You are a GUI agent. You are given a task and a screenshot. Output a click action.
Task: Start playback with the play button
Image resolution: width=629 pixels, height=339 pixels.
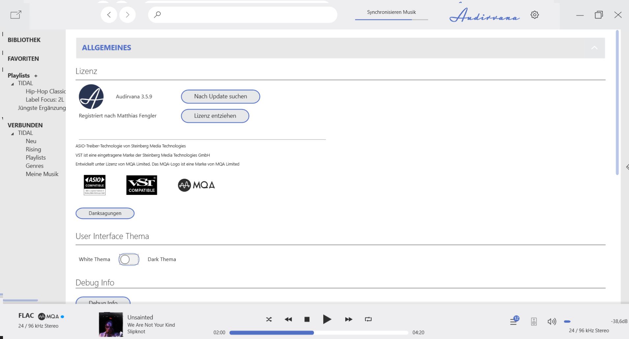click(x=327, y=319)
